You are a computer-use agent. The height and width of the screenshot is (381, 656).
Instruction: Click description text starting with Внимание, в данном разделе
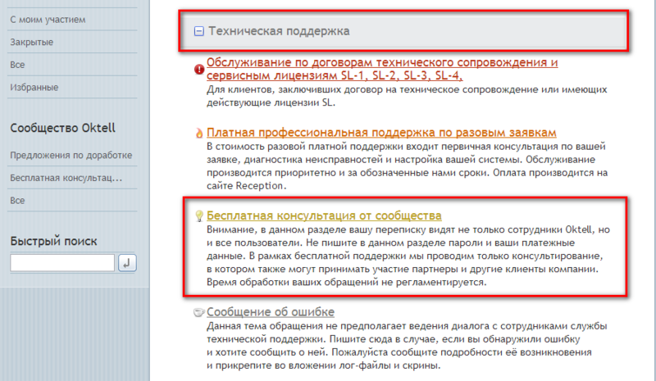tap(408, 256)
